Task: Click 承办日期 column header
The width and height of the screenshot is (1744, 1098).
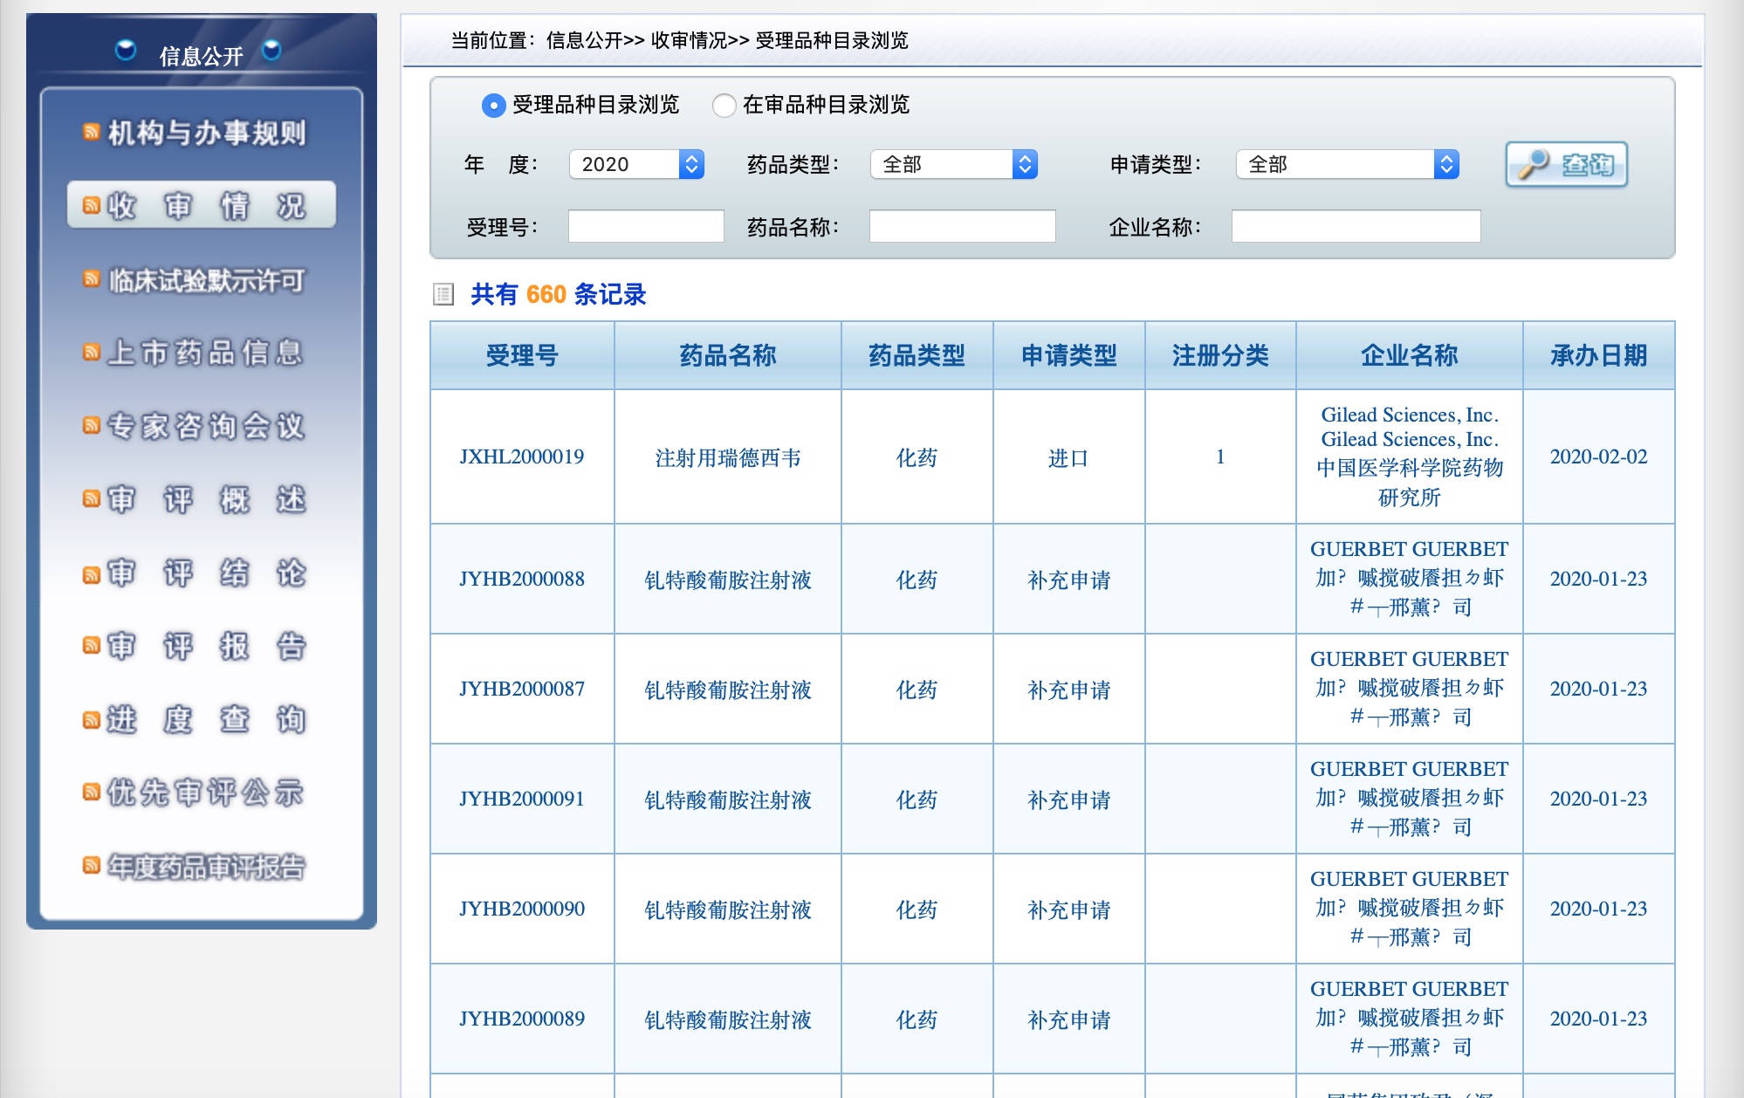Action: [1598, 355]
